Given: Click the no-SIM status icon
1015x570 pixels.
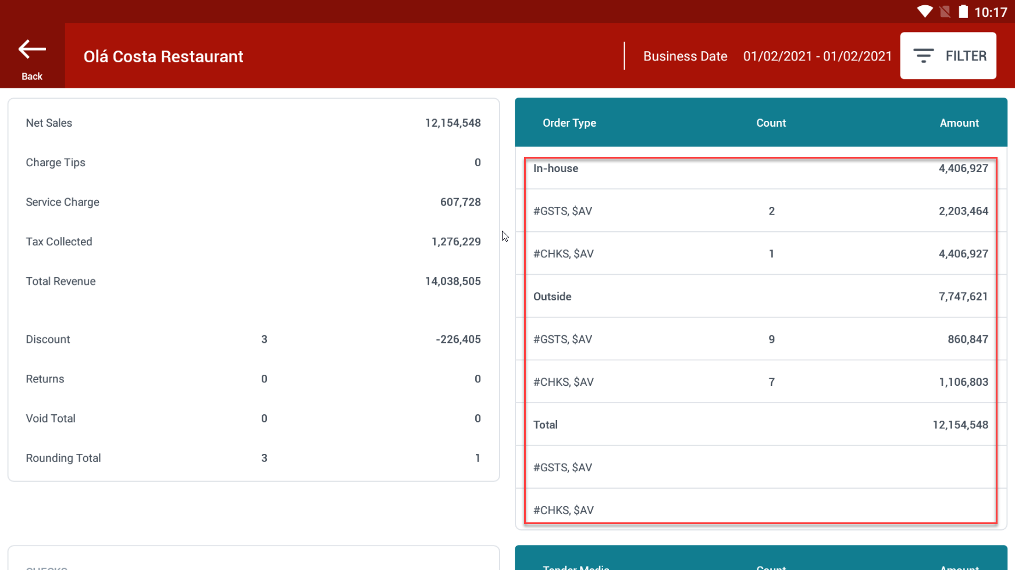Looking at the screenshot, I should click(945, 12).
